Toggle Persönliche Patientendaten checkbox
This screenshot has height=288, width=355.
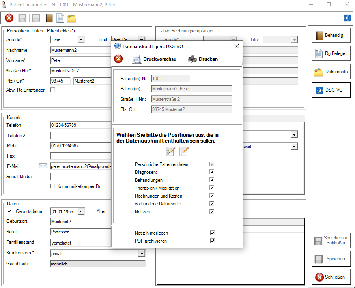coord(212,164)
